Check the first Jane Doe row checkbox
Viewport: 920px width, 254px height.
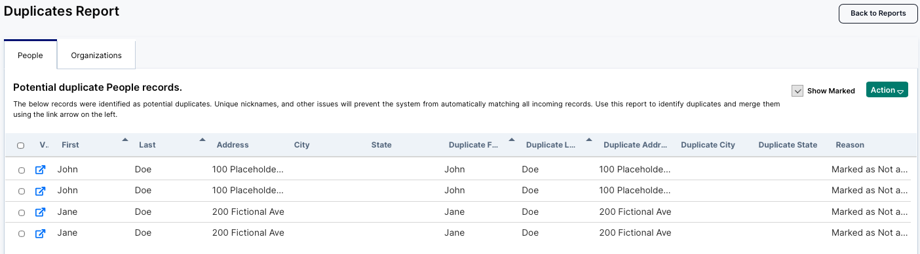(x=22, y=213)
